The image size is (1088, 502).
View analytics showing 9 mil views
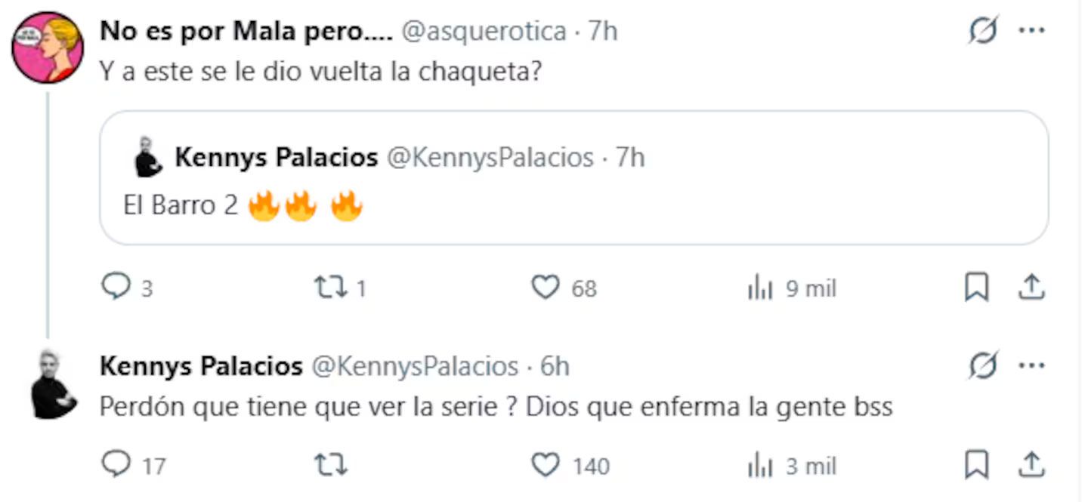click(764, 288)
